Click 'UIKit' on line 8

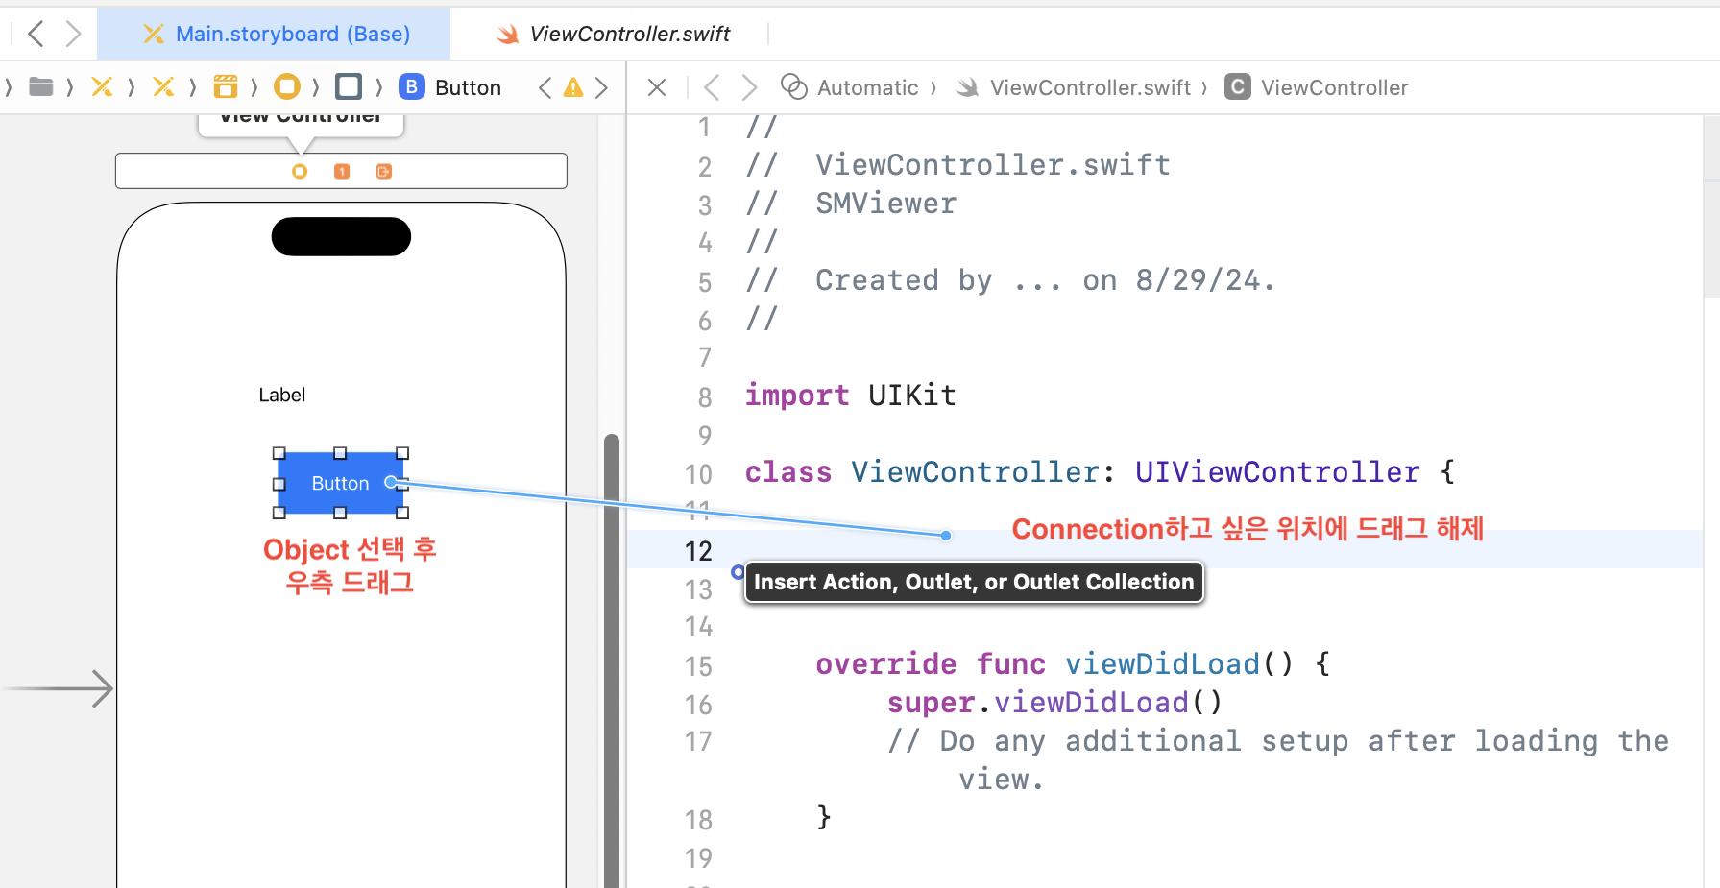[912, 396]
